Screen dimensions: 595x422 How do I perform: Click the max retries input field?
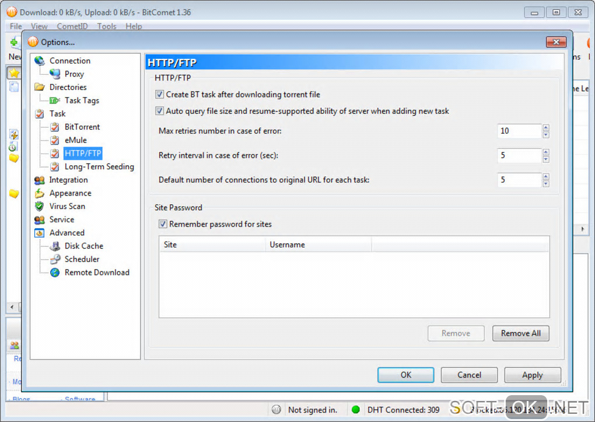click(x=519, y=131)
